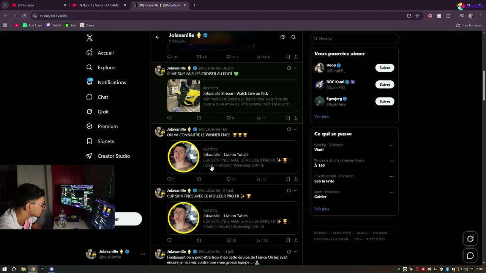Image resolution: width=486 pixels, height=273 pixels.
Task: Open Signets in the sidebar
Action: [100, 141]
